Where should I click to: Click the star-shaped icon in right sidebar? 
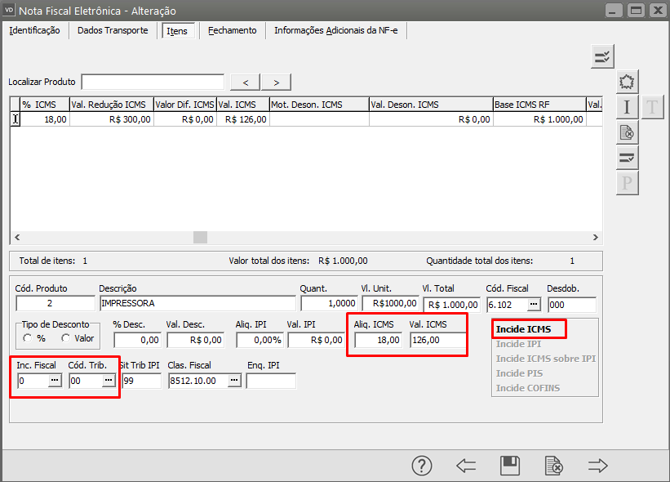627,82
